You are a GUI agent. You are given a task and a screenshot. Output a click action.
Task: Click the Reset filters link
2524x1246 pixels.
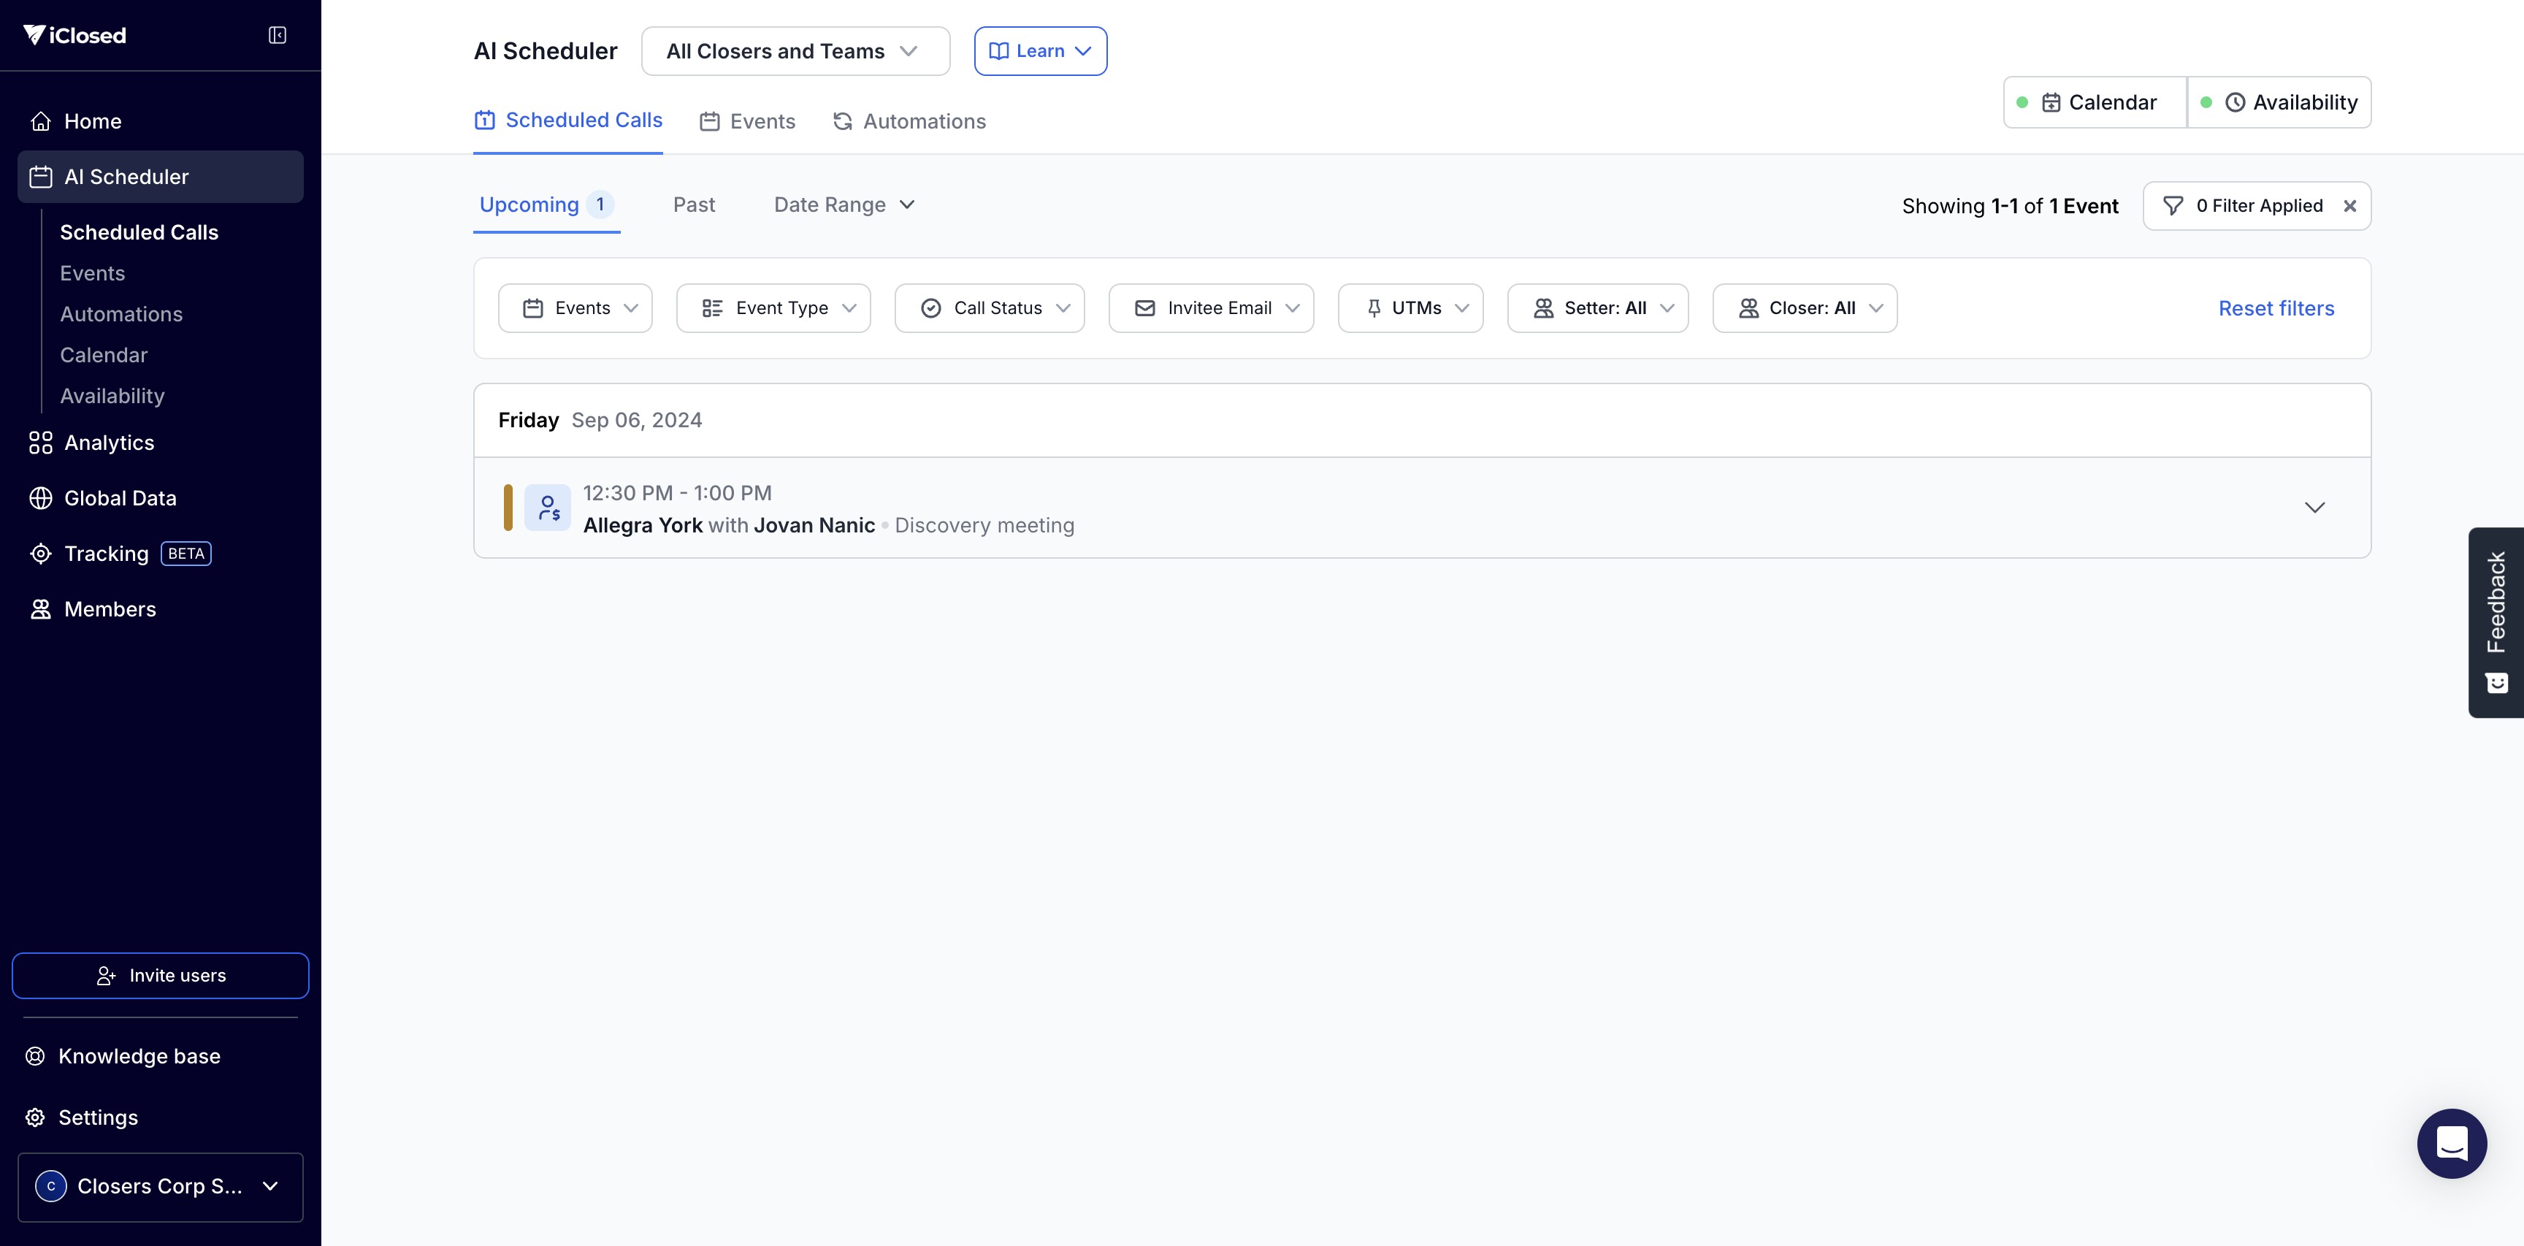[x=2275, y=308]
